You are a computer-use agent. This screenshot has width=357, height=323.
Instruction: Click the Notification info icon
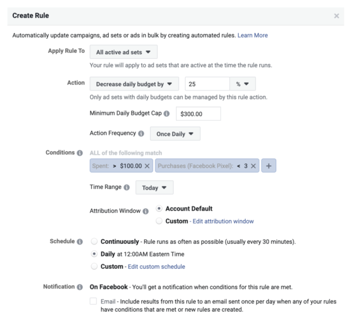click(80, 287)
